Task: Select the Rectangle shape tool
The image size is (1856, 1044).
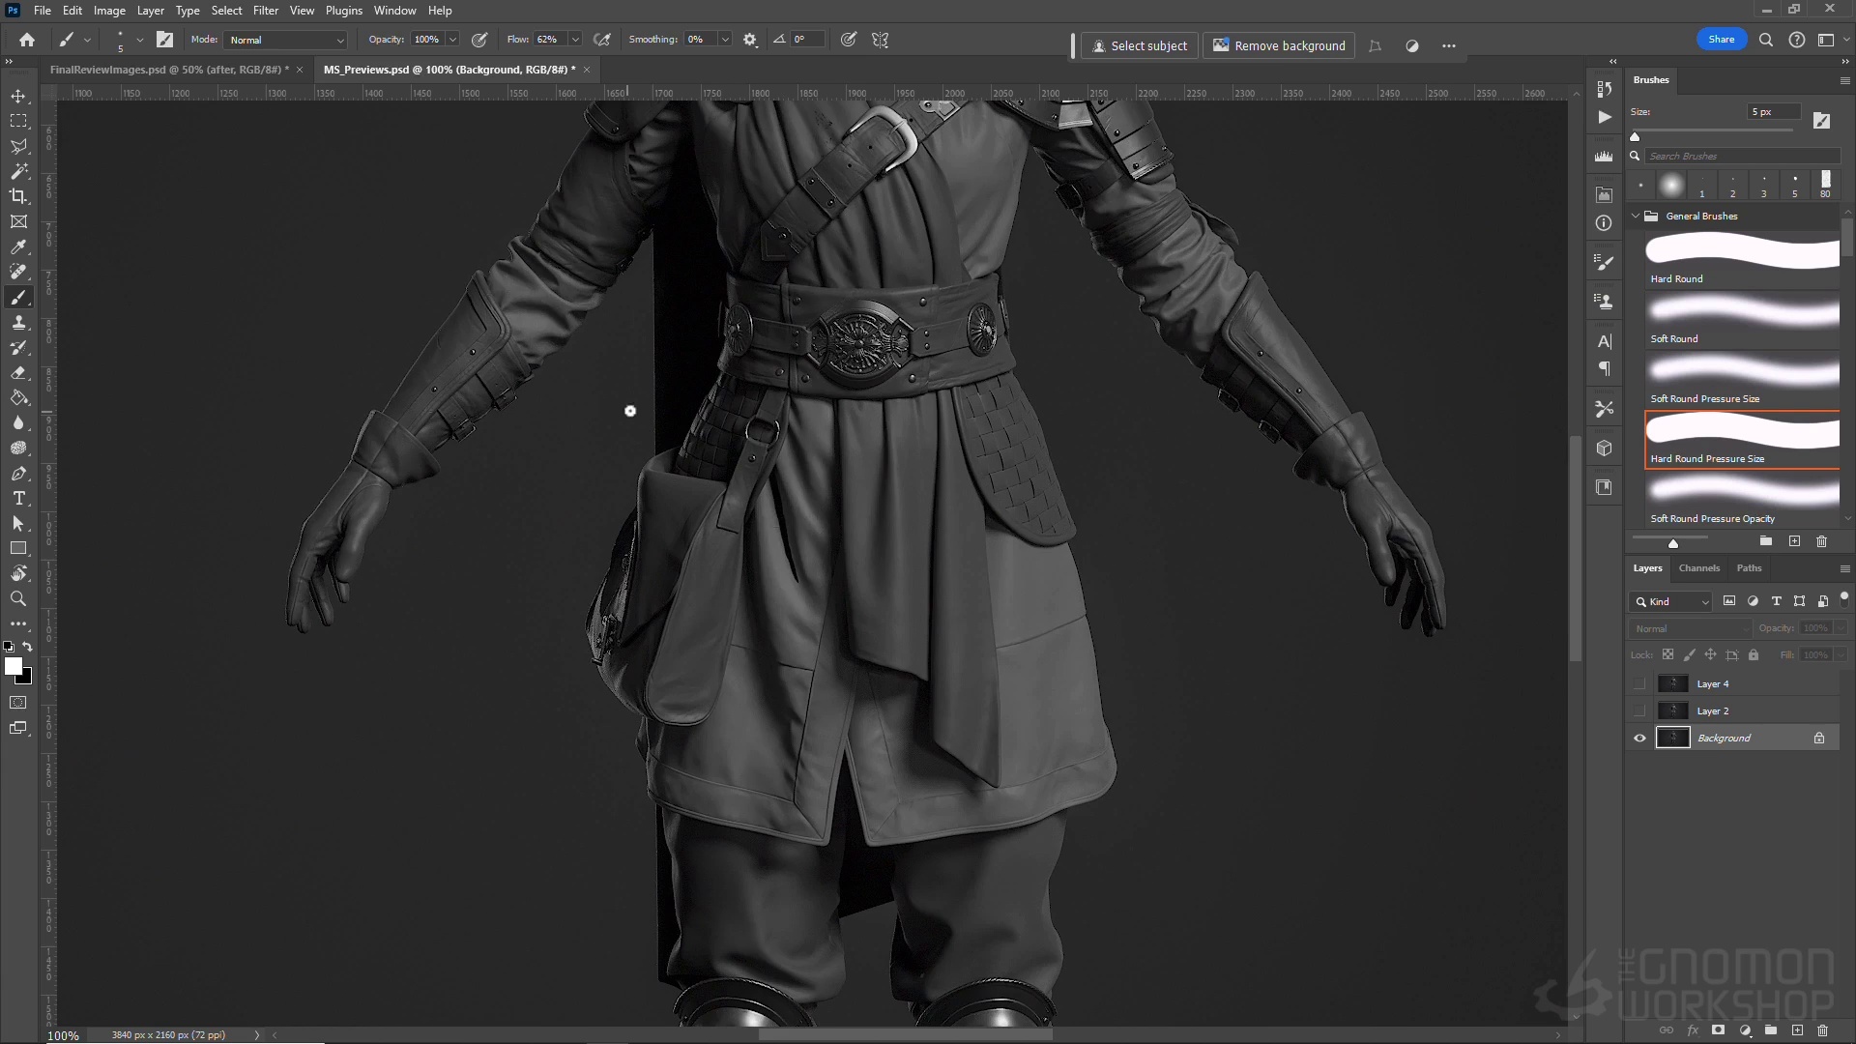Action: coord(18,548)
